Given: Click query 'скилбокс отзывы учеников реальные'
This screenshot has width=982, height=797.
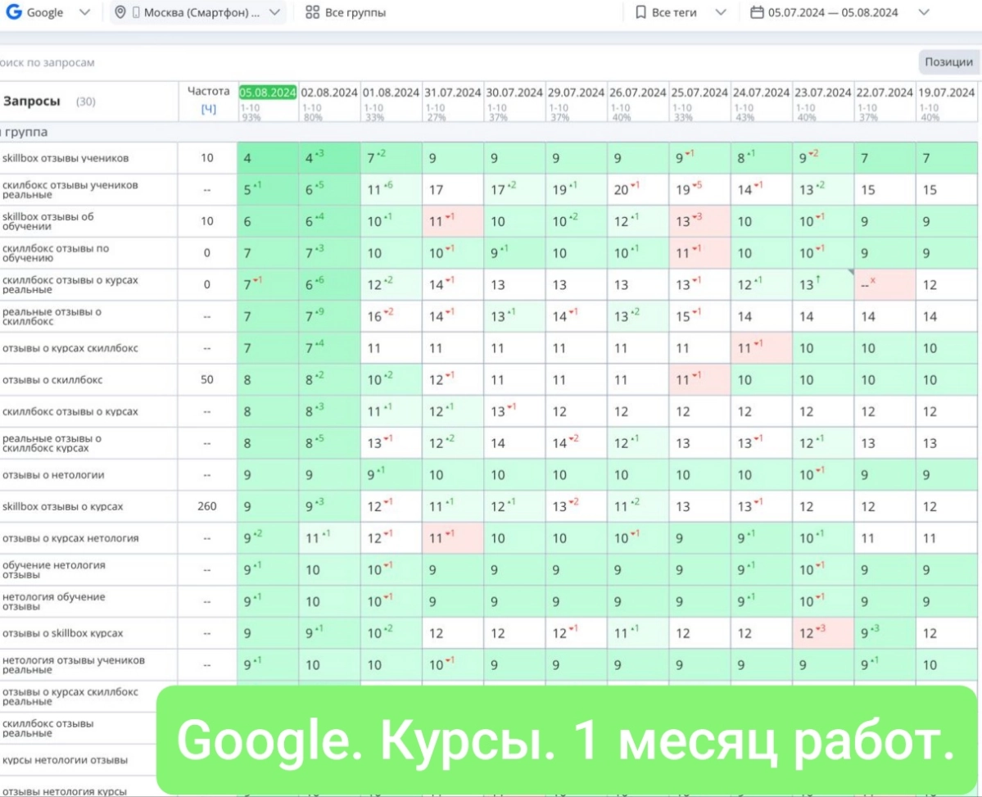Looking at the screenshot, I should point(70,190).
